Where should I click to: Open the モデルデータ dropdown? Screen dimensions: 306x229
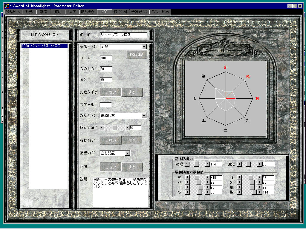144,47
